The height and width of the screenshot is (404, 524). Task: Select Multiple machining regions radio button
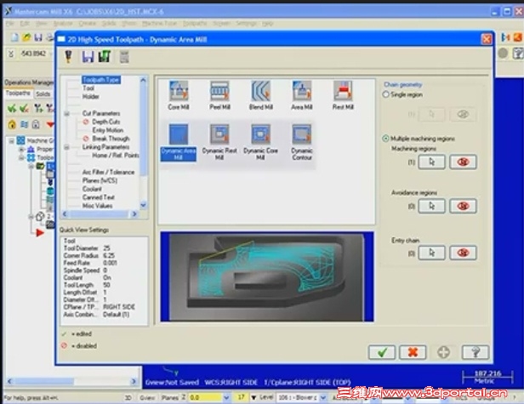coord(385,139)
